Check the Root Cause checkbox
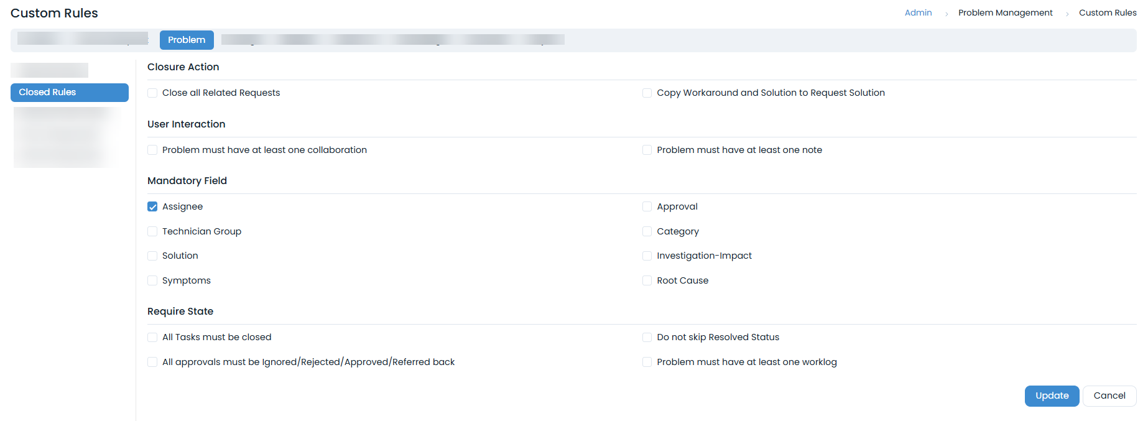The image size is (1148, 421). [647, 281]
